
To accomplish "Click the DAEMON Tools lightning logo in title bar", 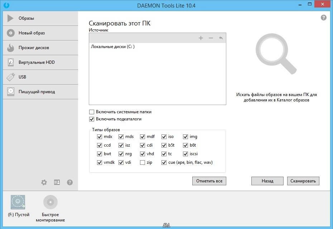I will click(x=6, y=5).
